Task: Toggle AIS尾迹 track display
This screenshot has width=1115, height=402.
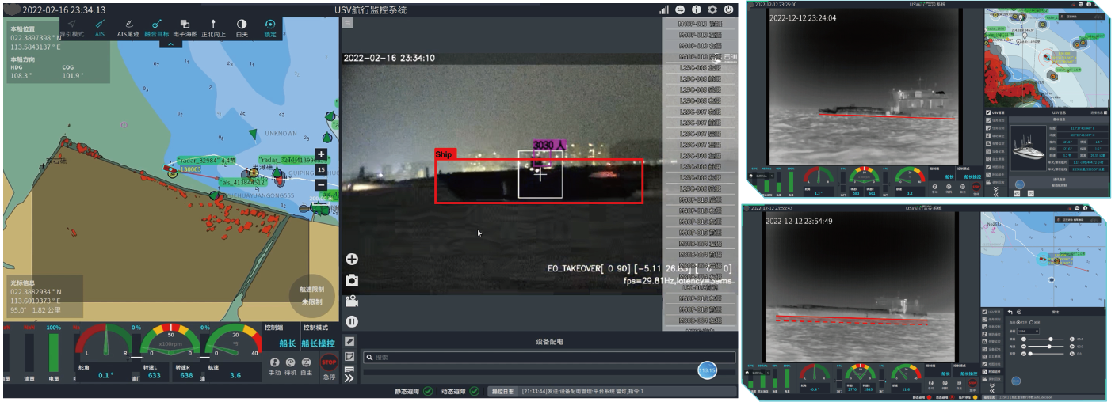Action: click(127, 28)
